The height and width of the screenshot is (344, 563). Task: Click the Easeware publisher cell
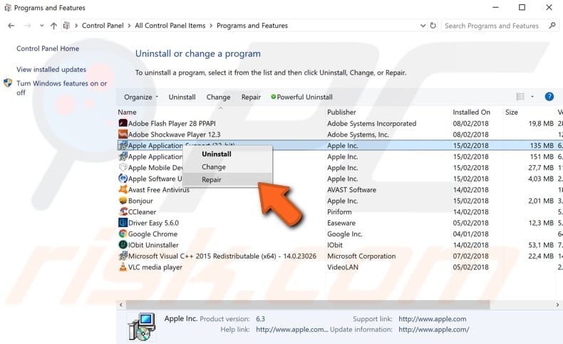pos(341,223)
